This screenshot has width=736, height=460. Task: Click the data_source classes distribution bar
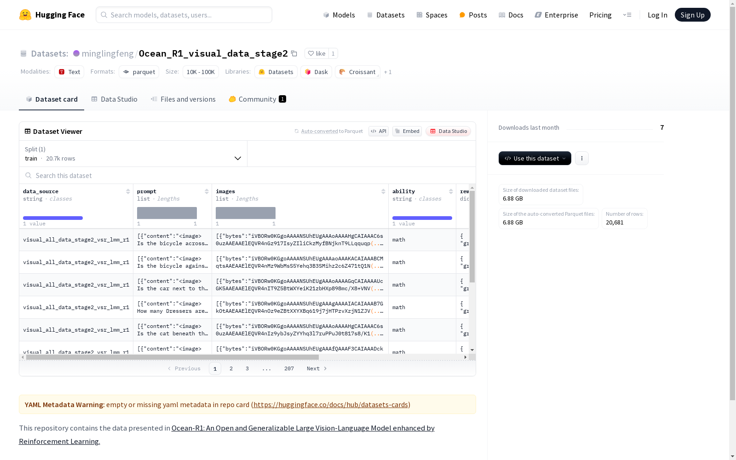53,218
